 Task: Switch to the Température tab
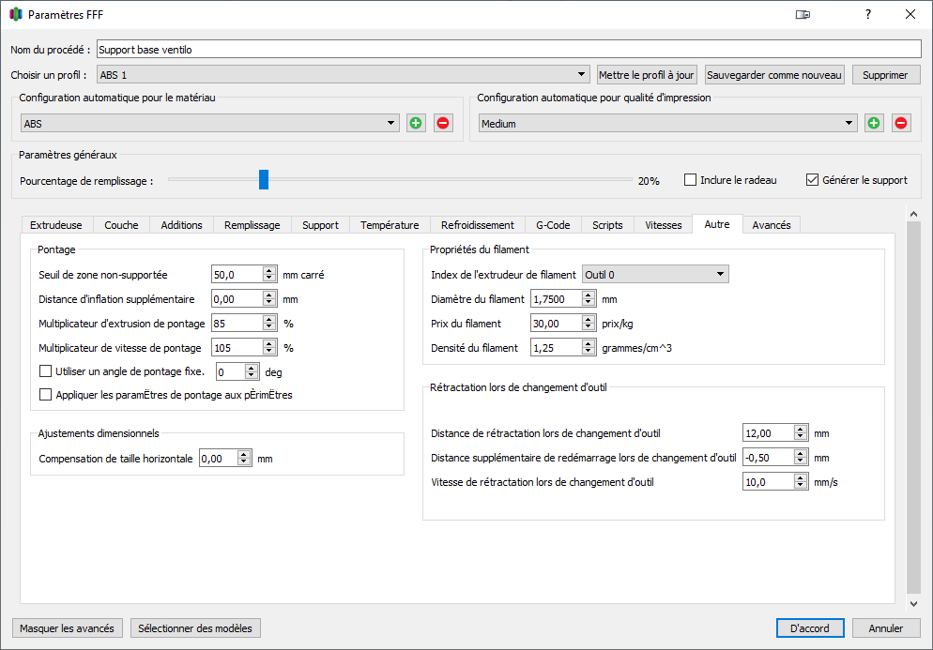[390, 225]
